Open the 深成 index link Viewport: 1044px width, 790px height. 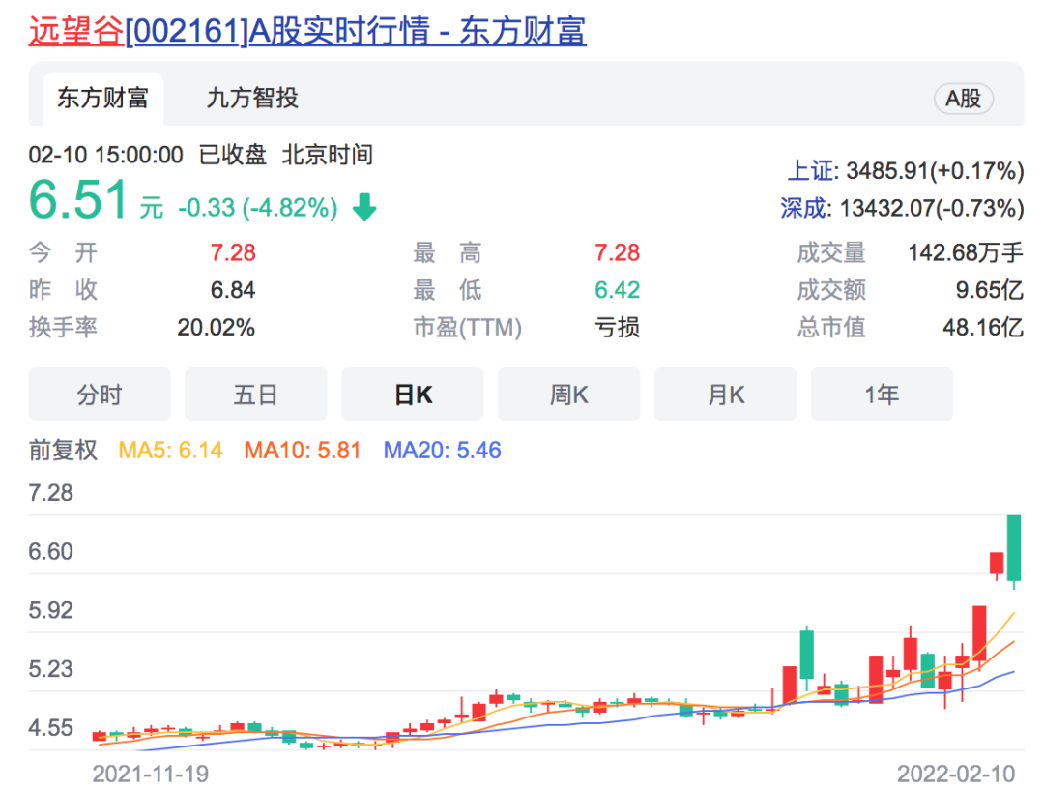tap(804, 208)
